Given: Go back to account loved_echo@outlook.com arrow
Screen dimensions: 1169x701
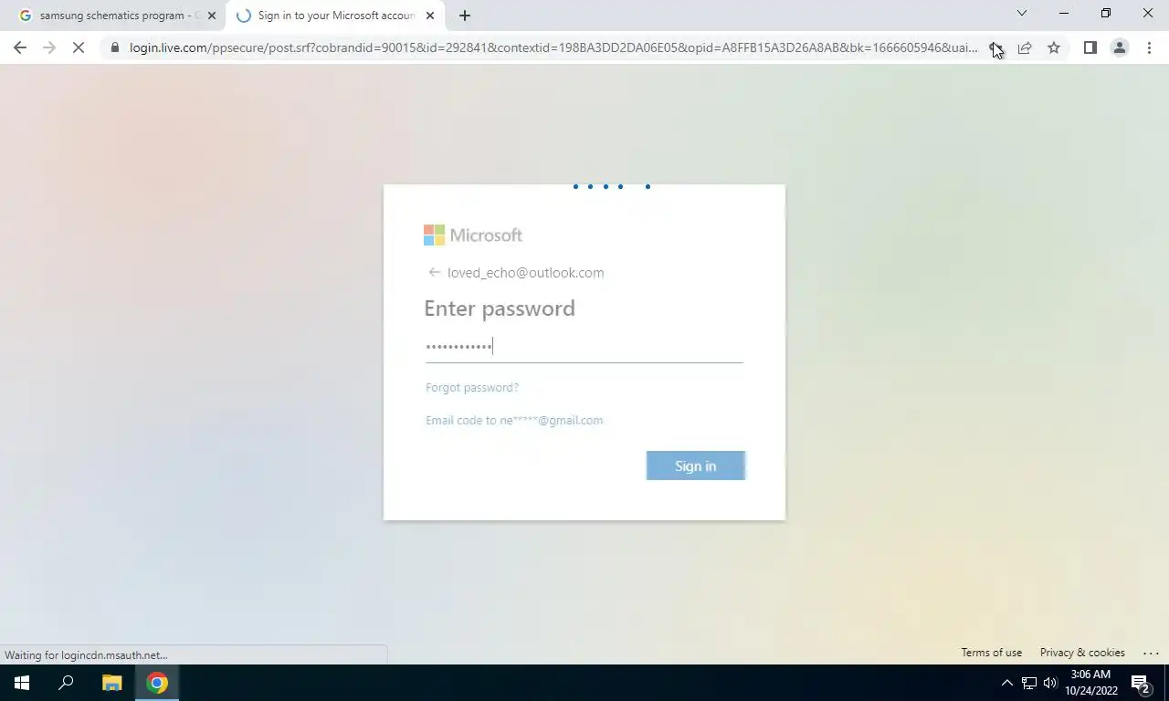Looking at the screenshot, I should click(435, 272).
